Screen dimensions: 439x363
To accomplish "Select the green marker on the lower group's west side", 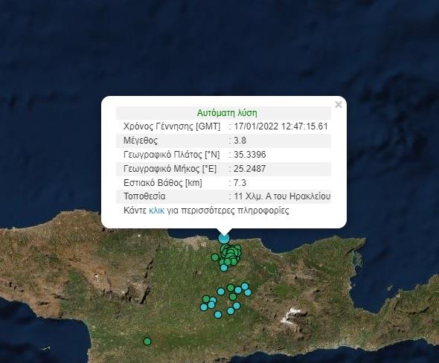I will [x=206, y=299].
